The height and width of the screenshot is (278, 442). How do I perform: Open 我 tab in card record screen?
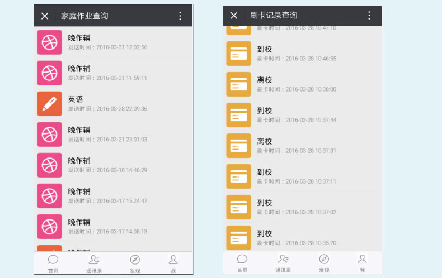[x=362, y=263]
